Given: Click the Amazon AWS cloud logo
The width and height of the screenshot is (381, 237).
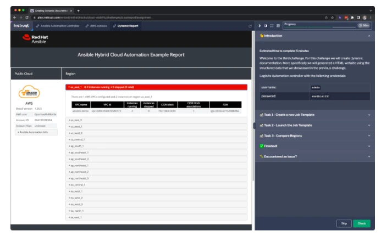Looking at the screenshot, I should [x=29, y=92].
